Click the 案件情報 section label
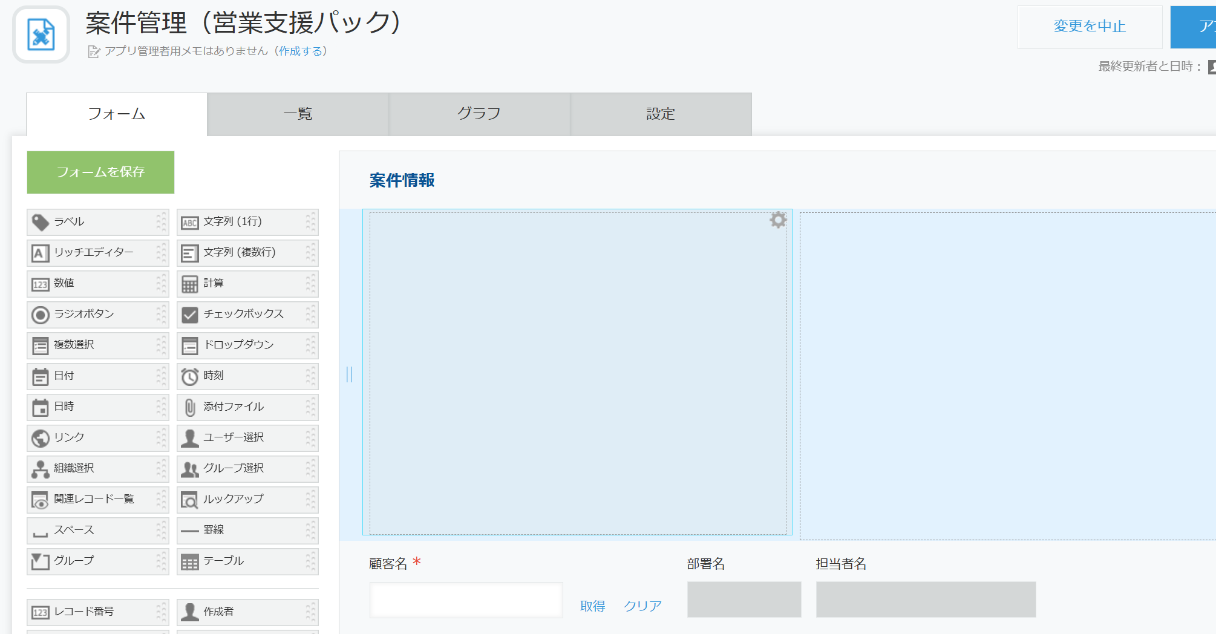Screen dimensions: 1216x634 tap(402, 180)
